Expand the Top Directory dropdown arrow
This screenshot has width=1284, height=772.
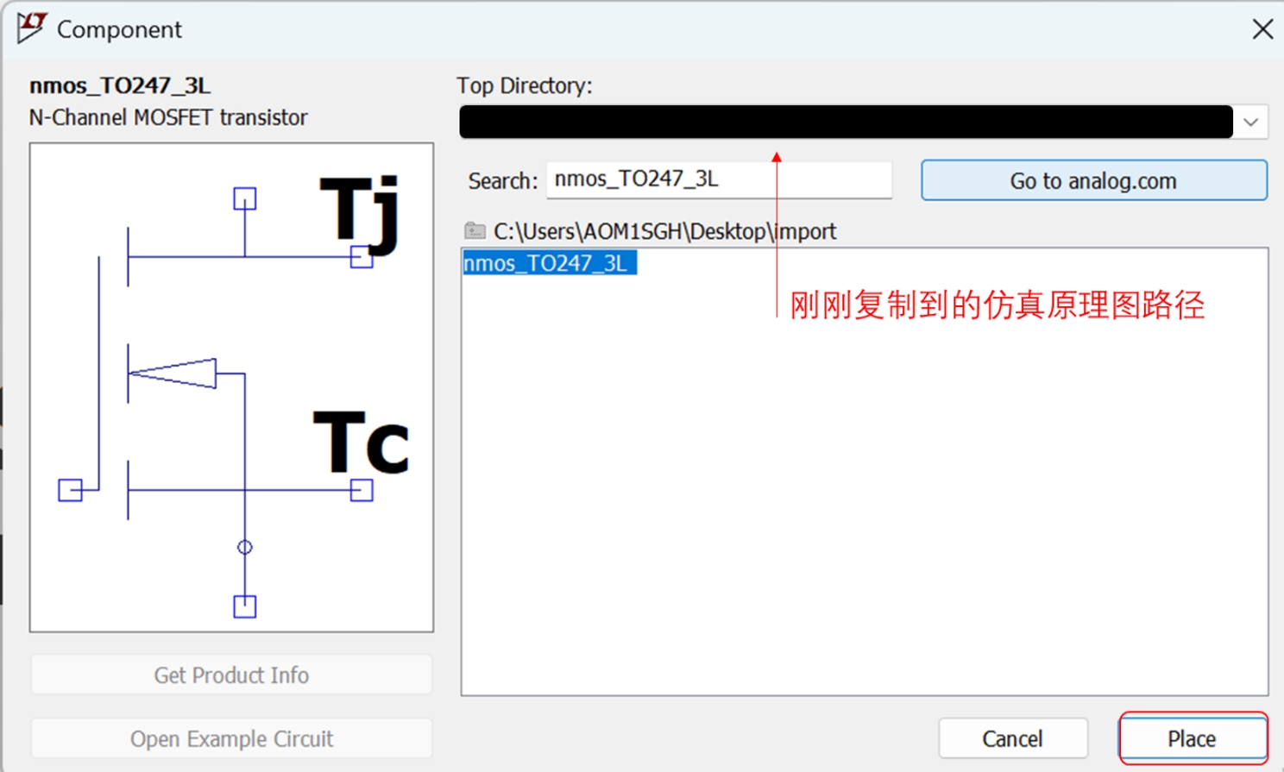click(x=1250, y=122)
